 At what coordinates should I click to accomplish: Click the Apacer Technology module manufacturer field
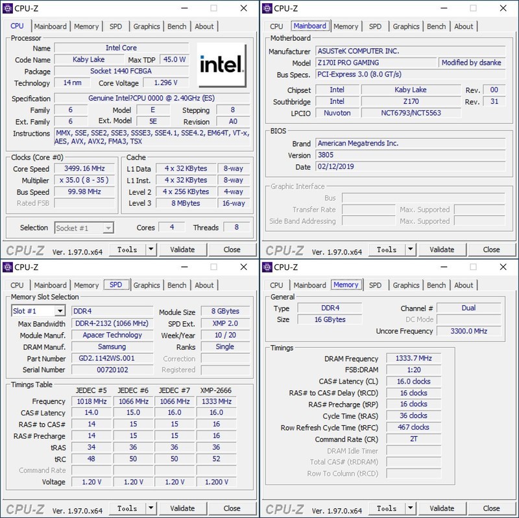point(112,335)
